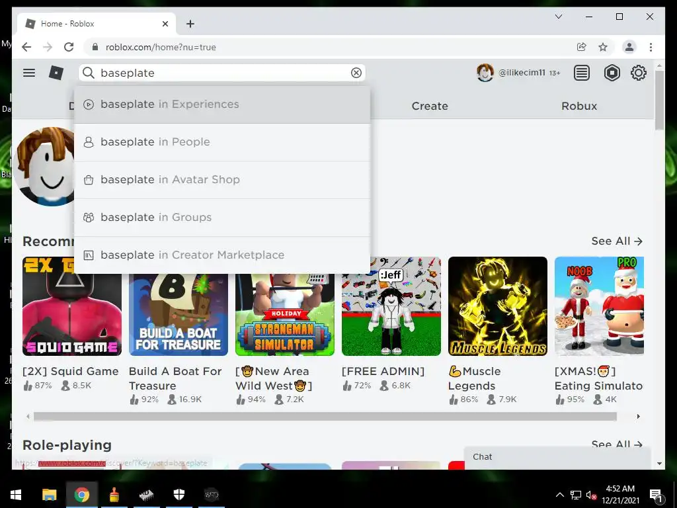Screen dimensions: 677x508
Task: Click the Build A Boat For Treasure title
Action: (x=175, y=378)
